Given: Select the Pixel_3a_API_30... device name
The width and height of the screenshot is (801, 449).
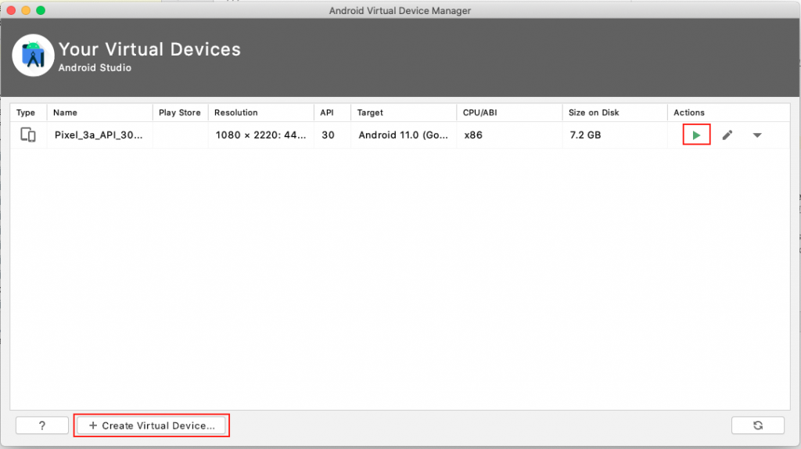Looking at the screenshot, I should click(x=99, y=135).
